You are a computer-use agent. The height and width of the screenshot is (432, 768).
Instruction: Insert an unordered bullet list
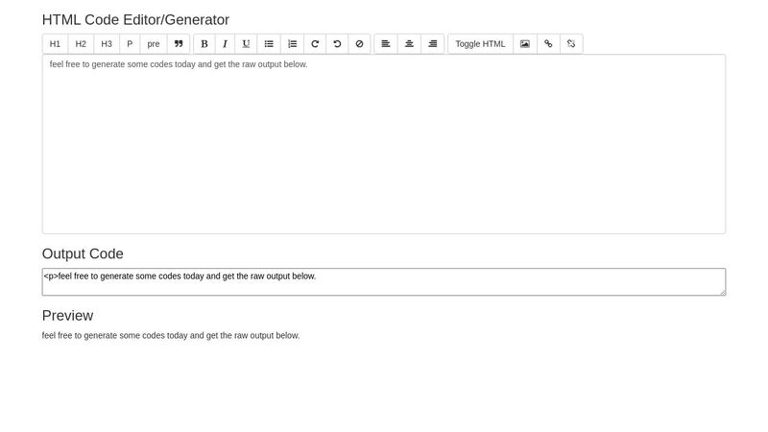(x=270, y=44)
